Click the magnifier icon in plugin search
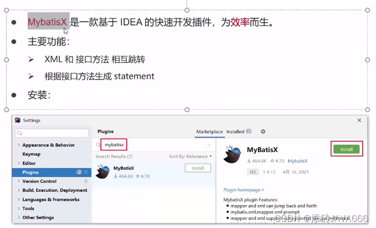 coord(98,145)
